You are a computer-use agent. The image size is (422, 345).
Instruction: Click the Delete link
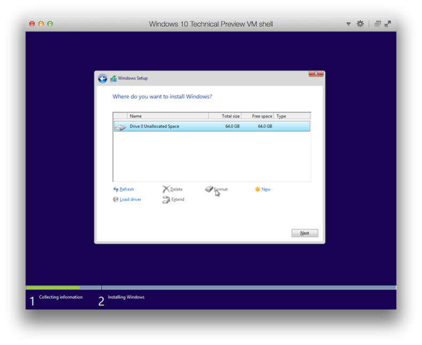(x=176, y=189)
